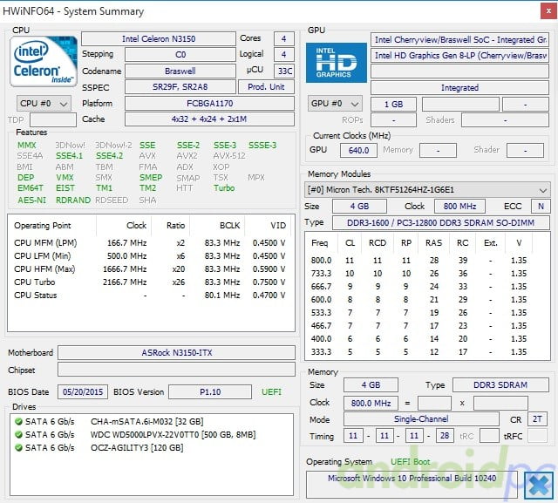Click the Memory Clock 800.0 MHz value

click(371, 403)
